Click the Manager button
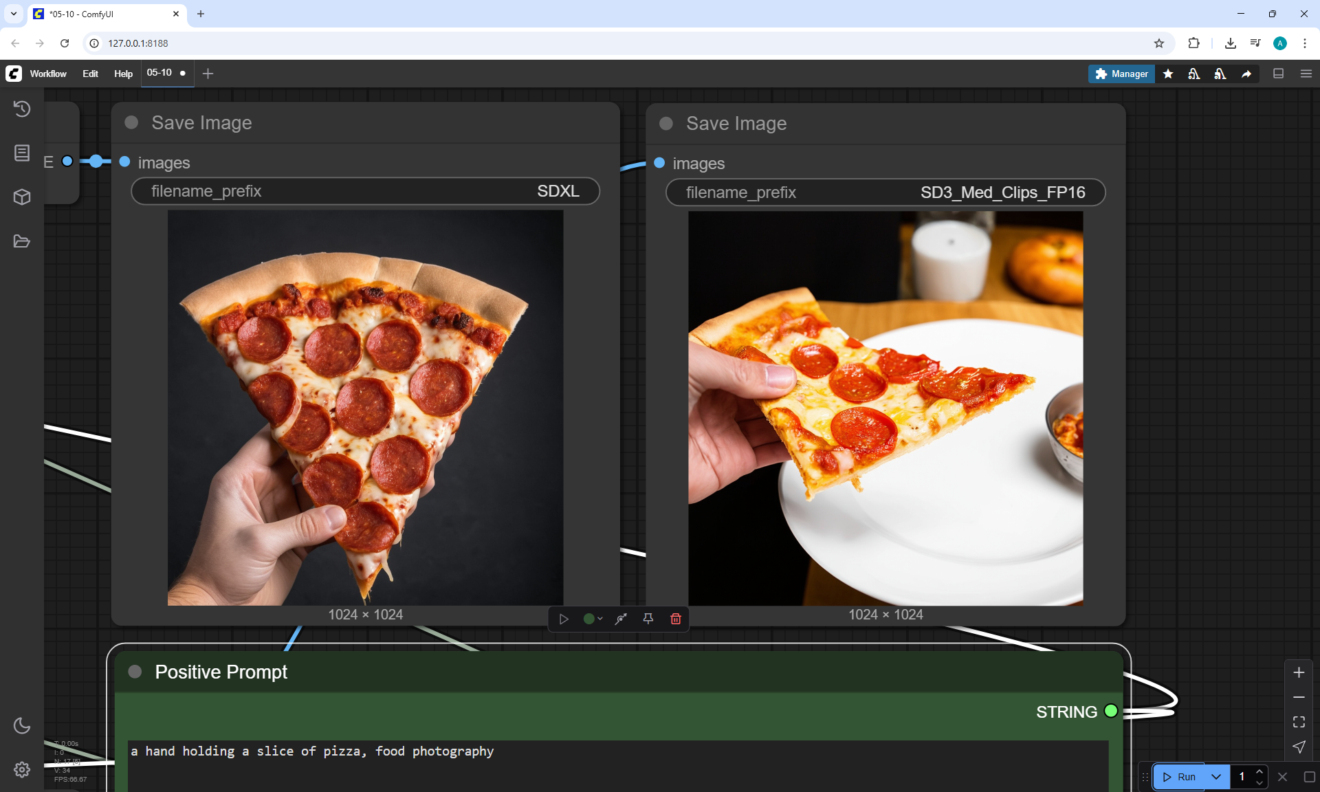Image resolution: width=1320 pixels, height=792 pixels. (x=1121, y=74)
